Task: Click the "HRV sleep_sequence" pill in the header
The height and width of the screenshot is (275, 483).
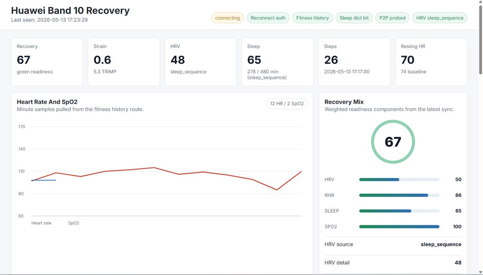Action: 440,18
